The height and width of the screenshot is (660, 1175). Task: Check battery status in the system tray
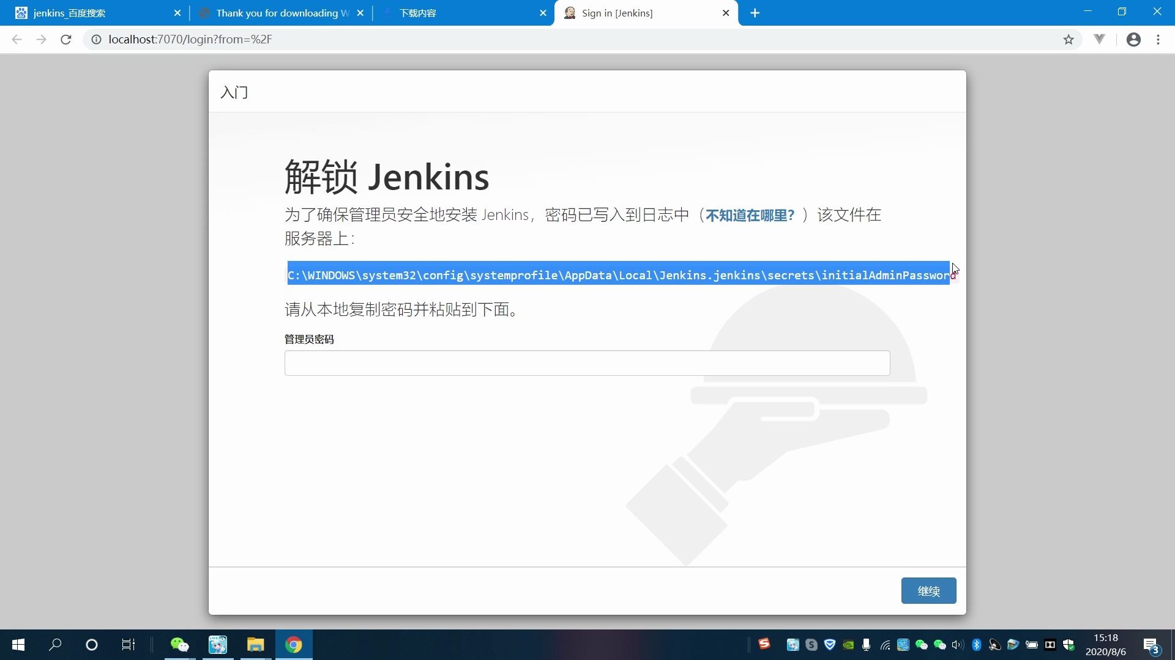click(1031, 645)
